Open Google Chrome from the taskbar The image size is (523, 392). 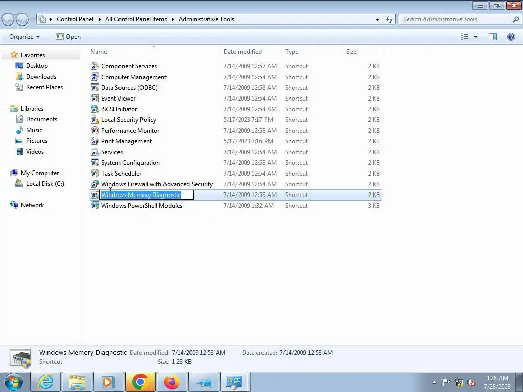pyautogui.click(x=140, y=382)
